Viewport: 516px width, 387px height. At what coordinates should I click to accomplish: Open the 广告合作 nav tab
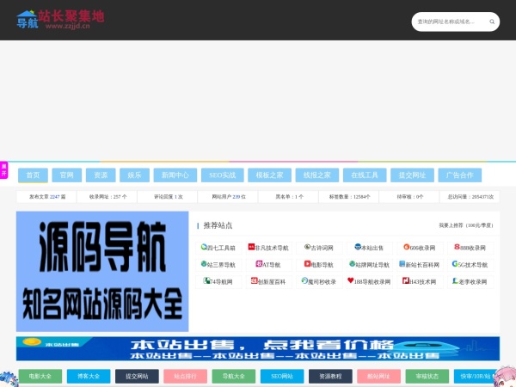(460, 175)
